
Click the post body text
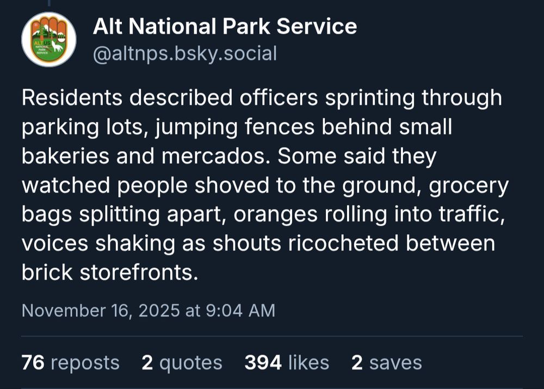click(261, 185)
